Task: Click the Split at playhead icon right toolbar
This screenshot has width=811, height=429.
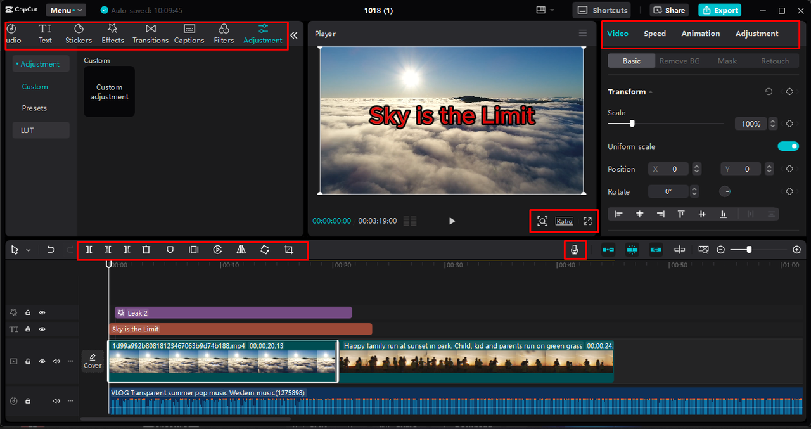Action: point(679,250)
